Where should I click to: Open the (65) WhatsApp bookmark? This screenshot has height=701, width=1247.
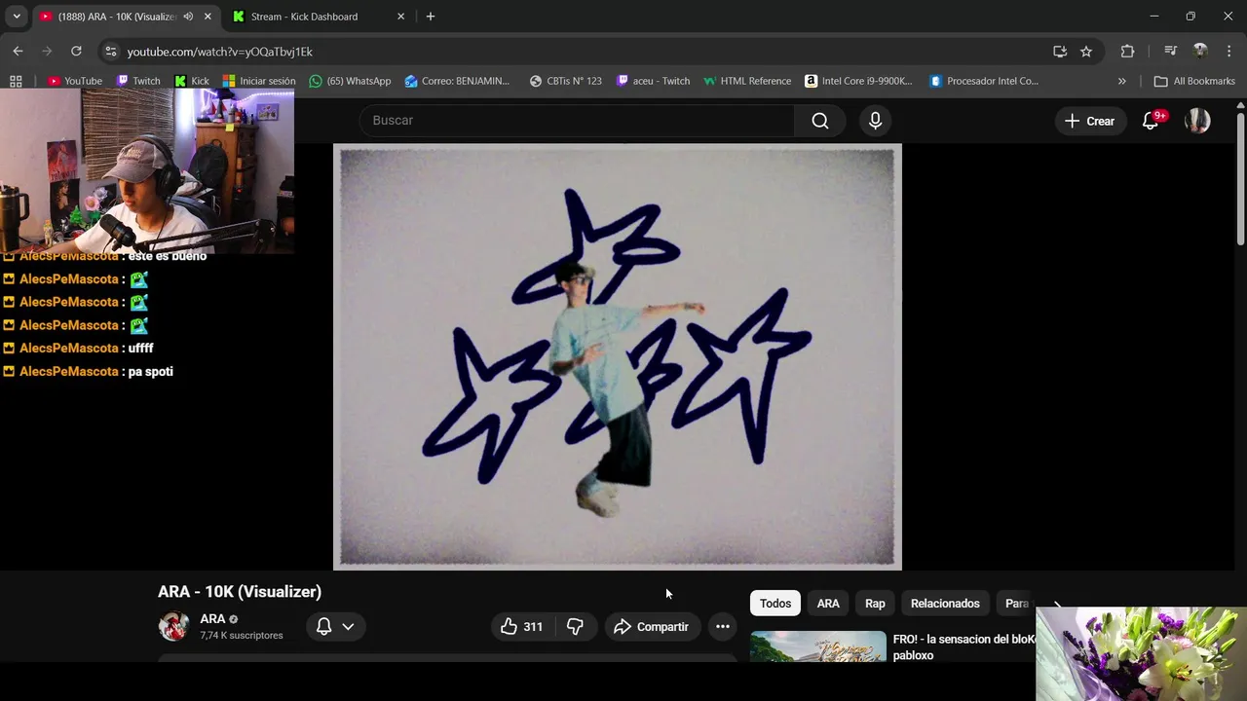coord(350,81)
